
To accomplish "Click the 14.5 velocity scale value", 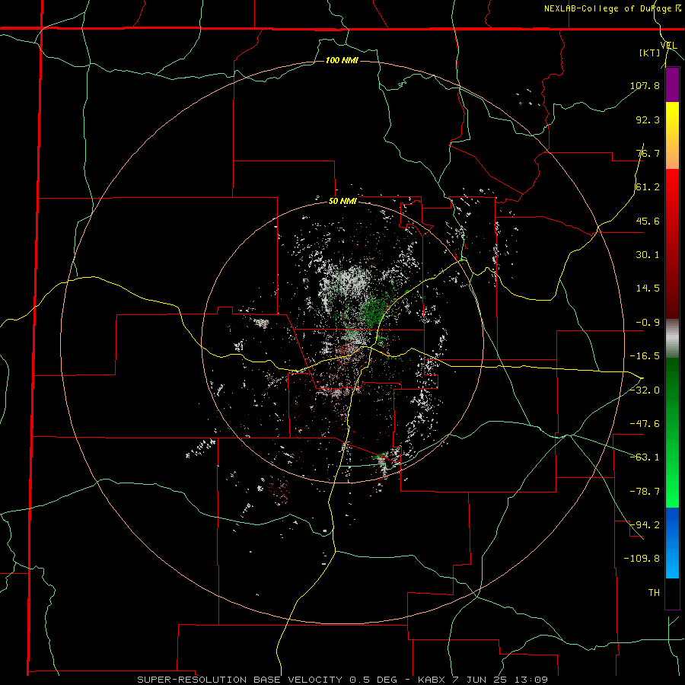I will tap(648, 288).
